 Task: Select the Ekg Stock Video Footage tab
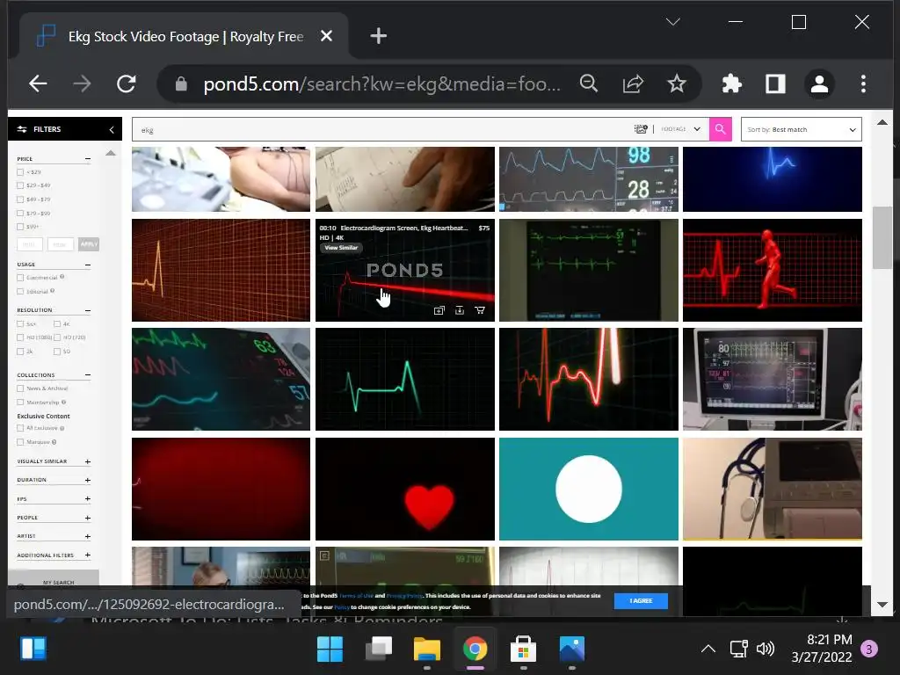pyautogui.click(x=185, y=36)
